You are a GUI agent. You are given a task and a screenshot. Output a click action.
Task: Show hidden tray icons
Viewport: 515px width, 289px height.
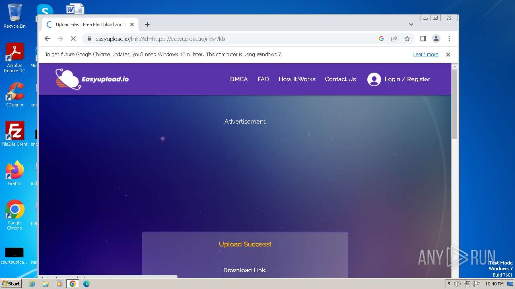(449, 284)
